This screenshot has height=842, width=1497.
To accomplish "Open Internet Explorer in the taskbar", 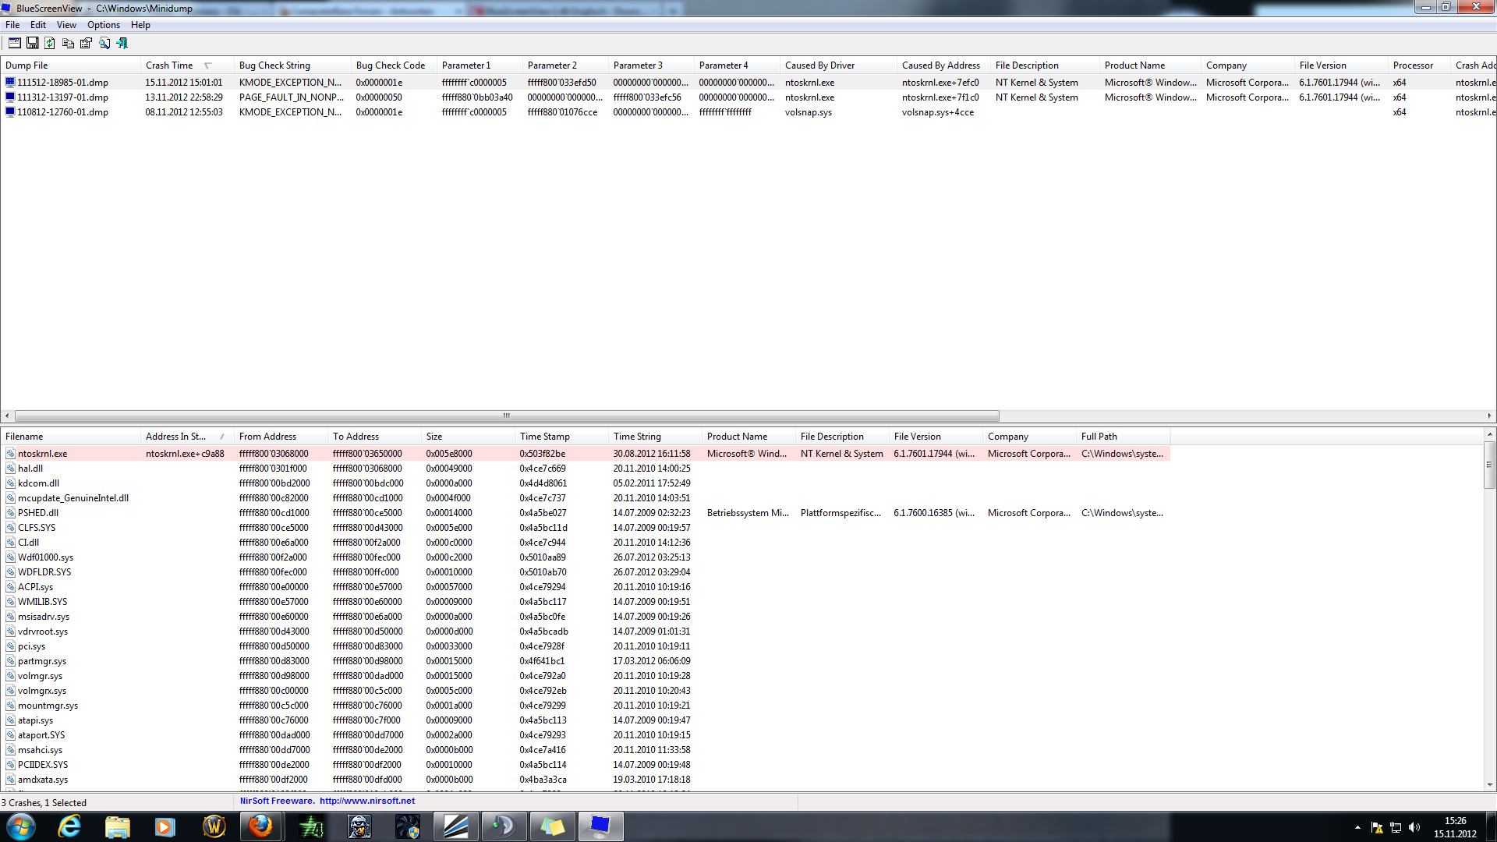I will pos(69,826).
